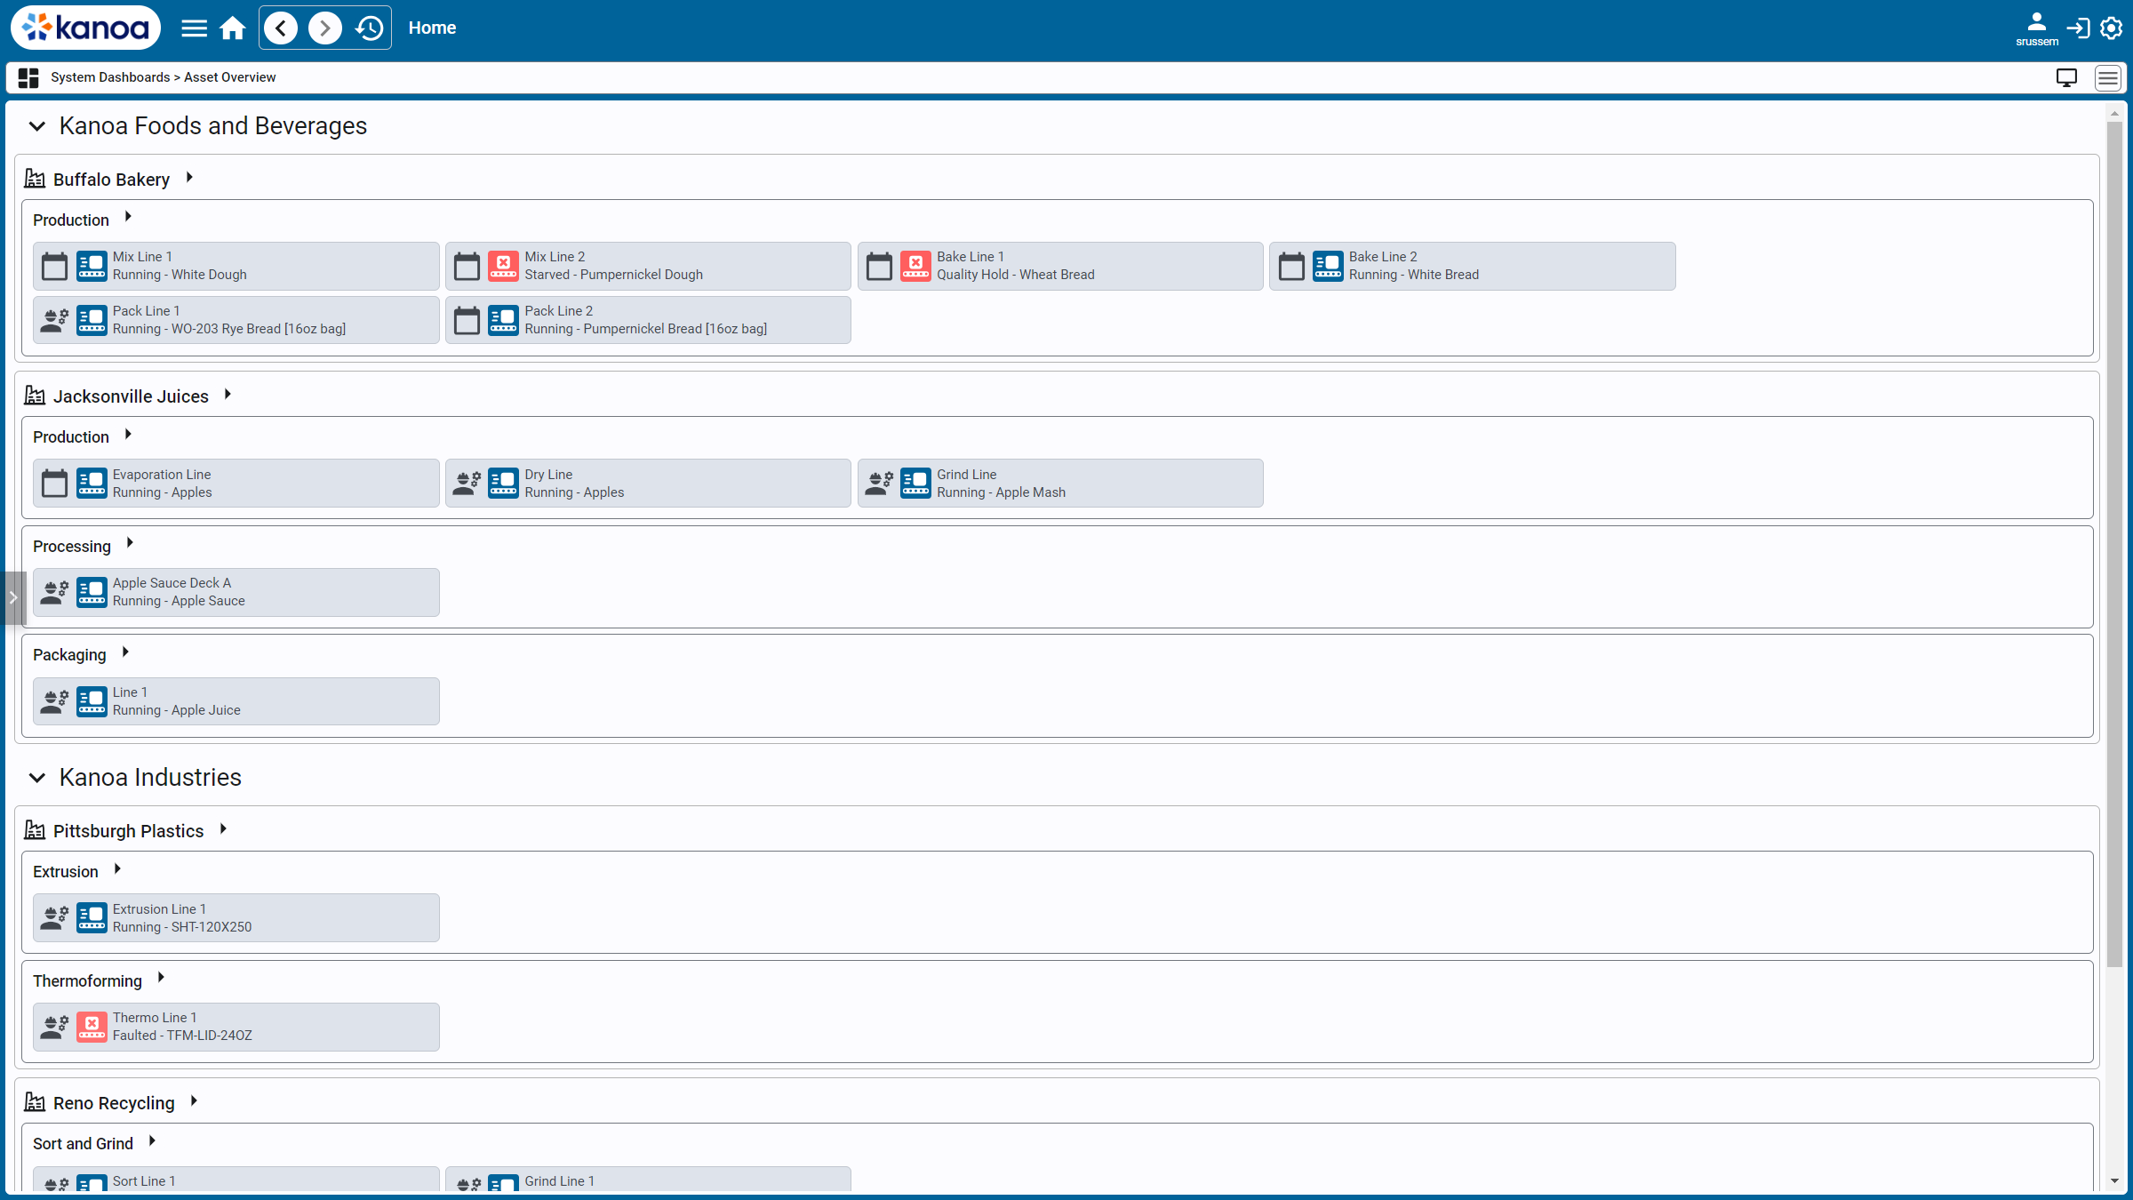Open the settings gear icon

(x=2112, y=28)
